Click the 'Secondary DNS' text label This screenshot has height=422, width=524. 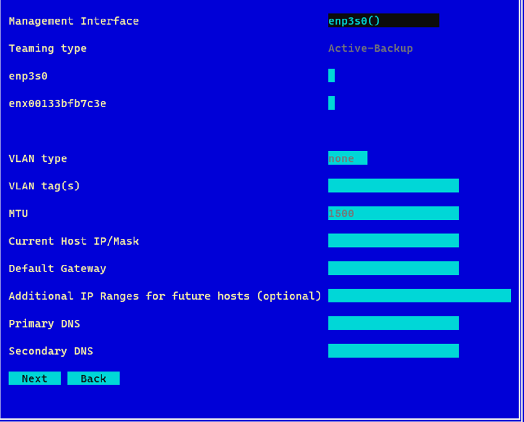(51, 351)
